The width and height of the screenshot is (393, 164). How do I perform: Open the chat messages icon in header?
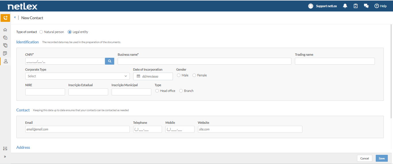click(366, 6)
